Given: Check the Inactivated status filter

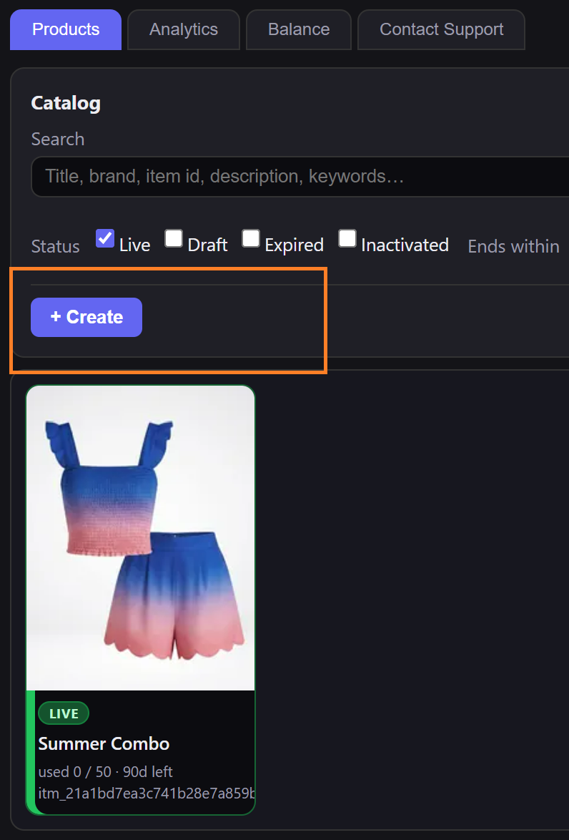Looking at the screenshot, I should [347, 238].
